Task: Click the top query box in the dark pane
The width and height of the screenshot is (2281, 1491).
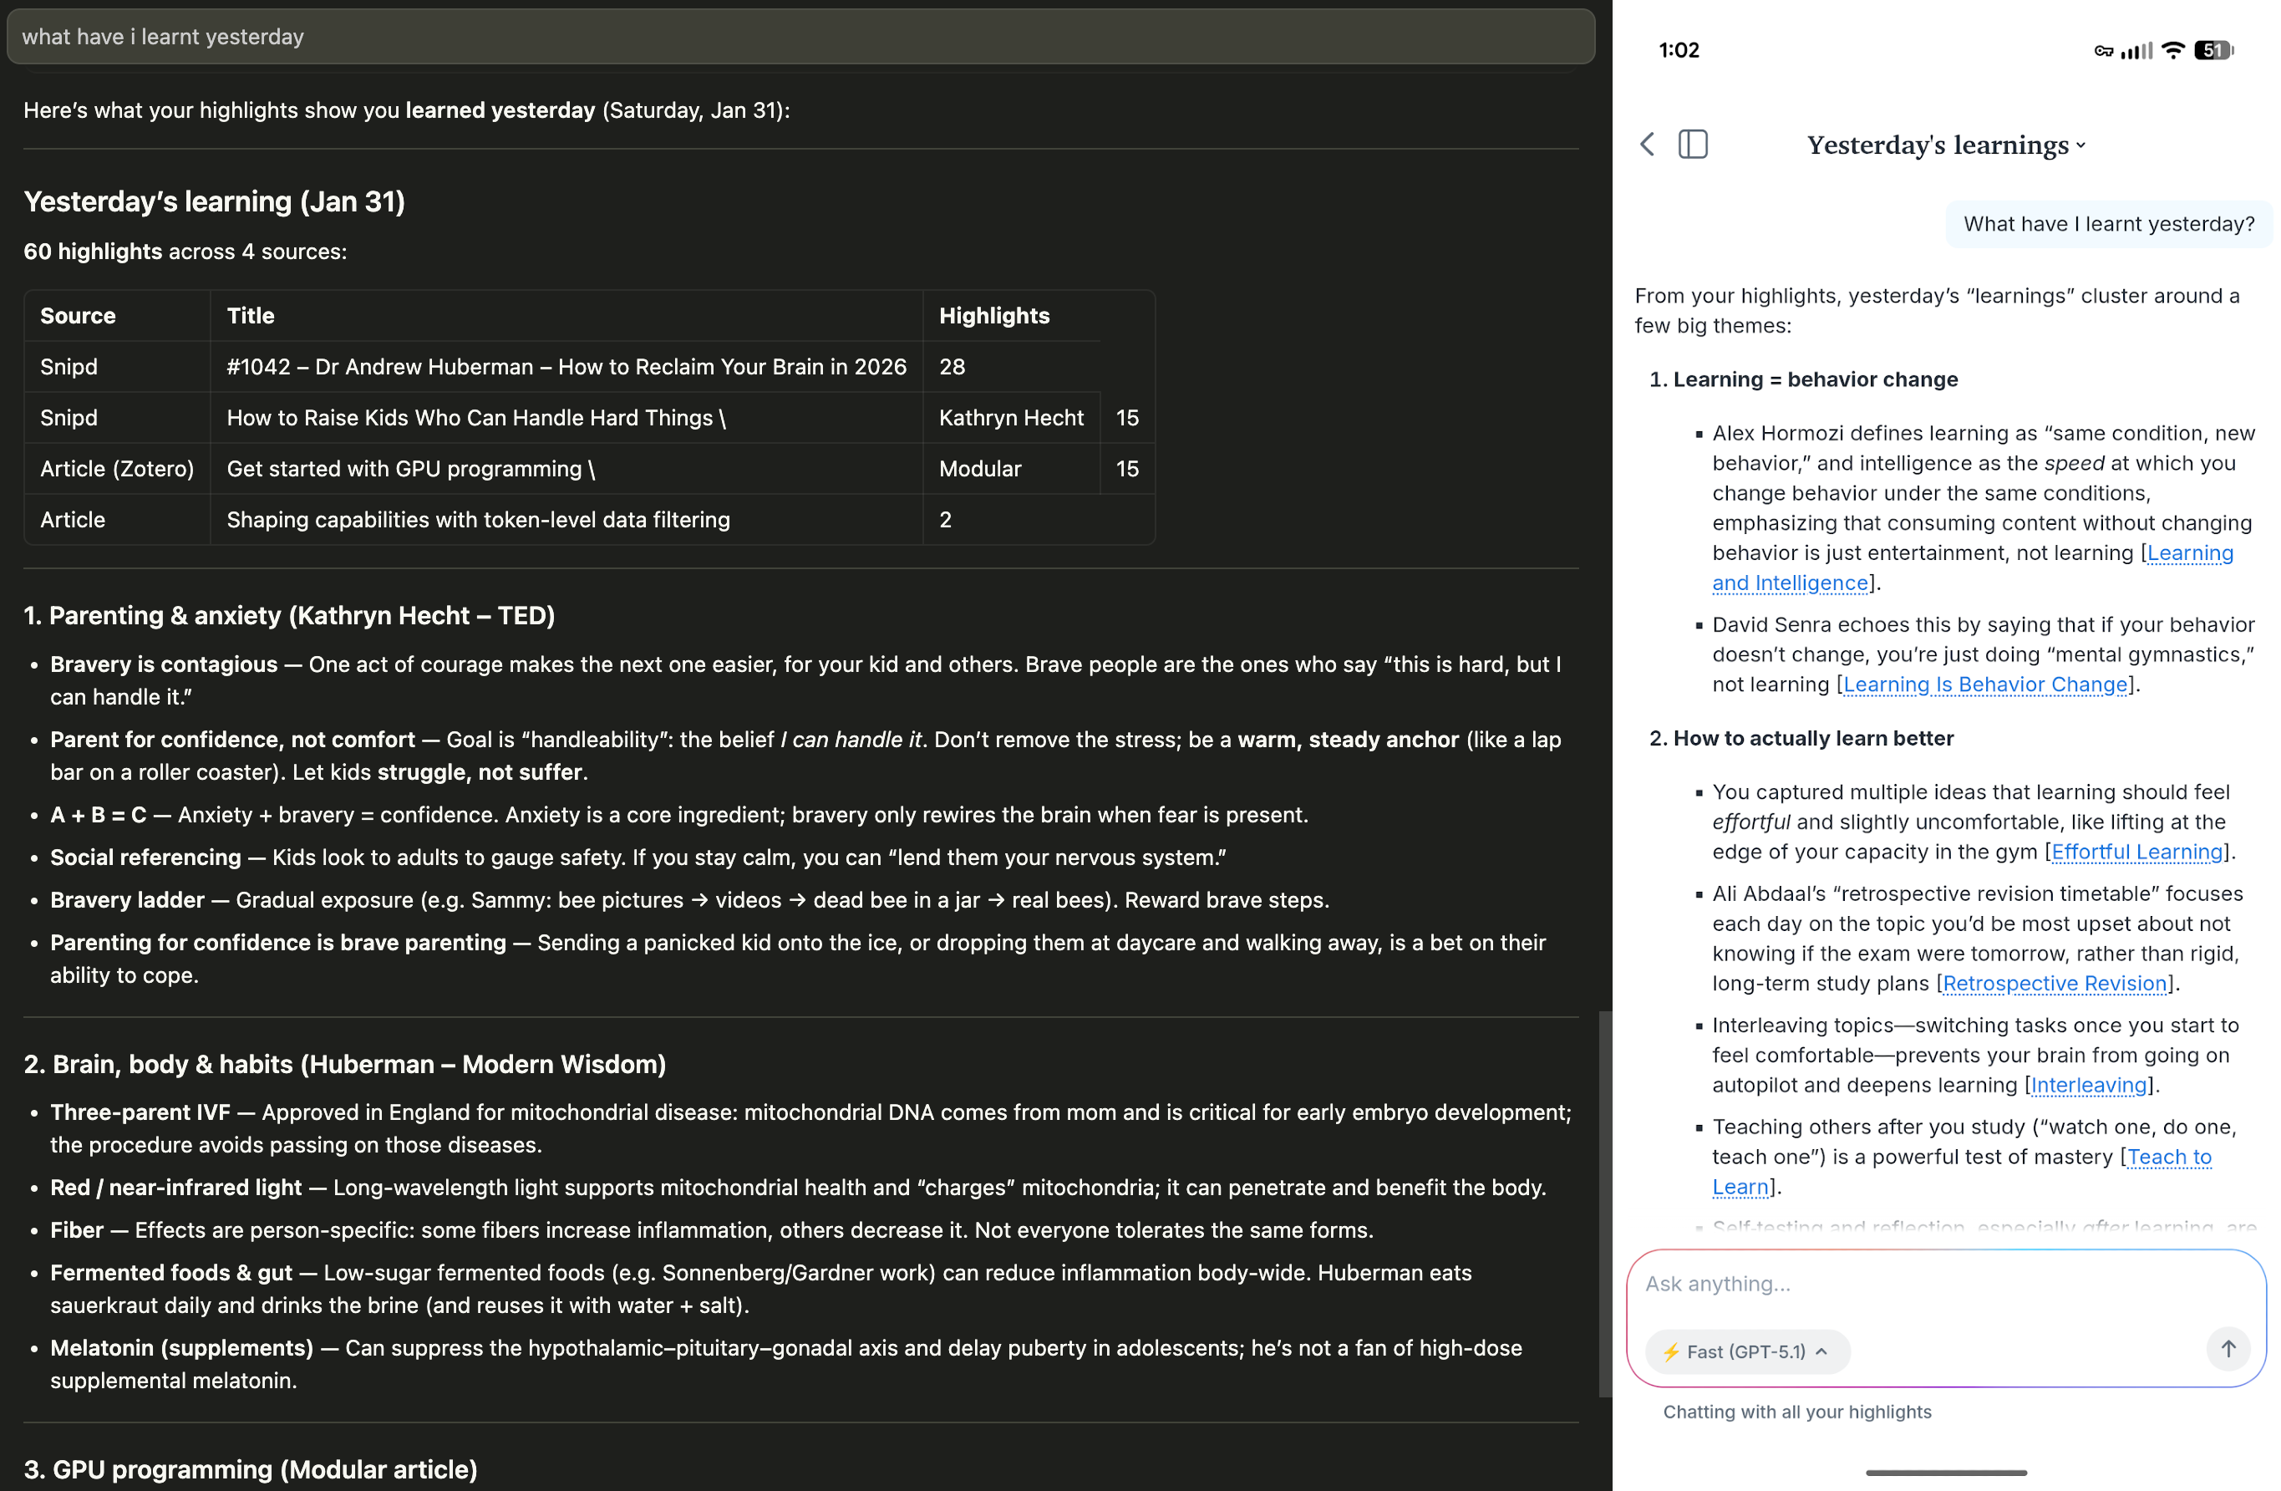Action: 800,38
